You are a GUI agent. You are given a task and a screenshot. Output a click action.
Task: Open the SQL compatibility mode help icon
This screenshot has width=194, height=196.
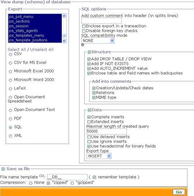coord(83,45)
